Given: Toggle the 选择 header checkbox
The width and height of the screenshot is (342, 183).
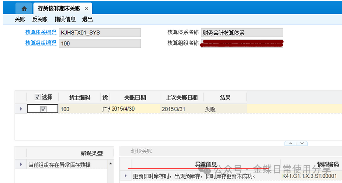Looking at the screenshot, I should click(38, 97).
